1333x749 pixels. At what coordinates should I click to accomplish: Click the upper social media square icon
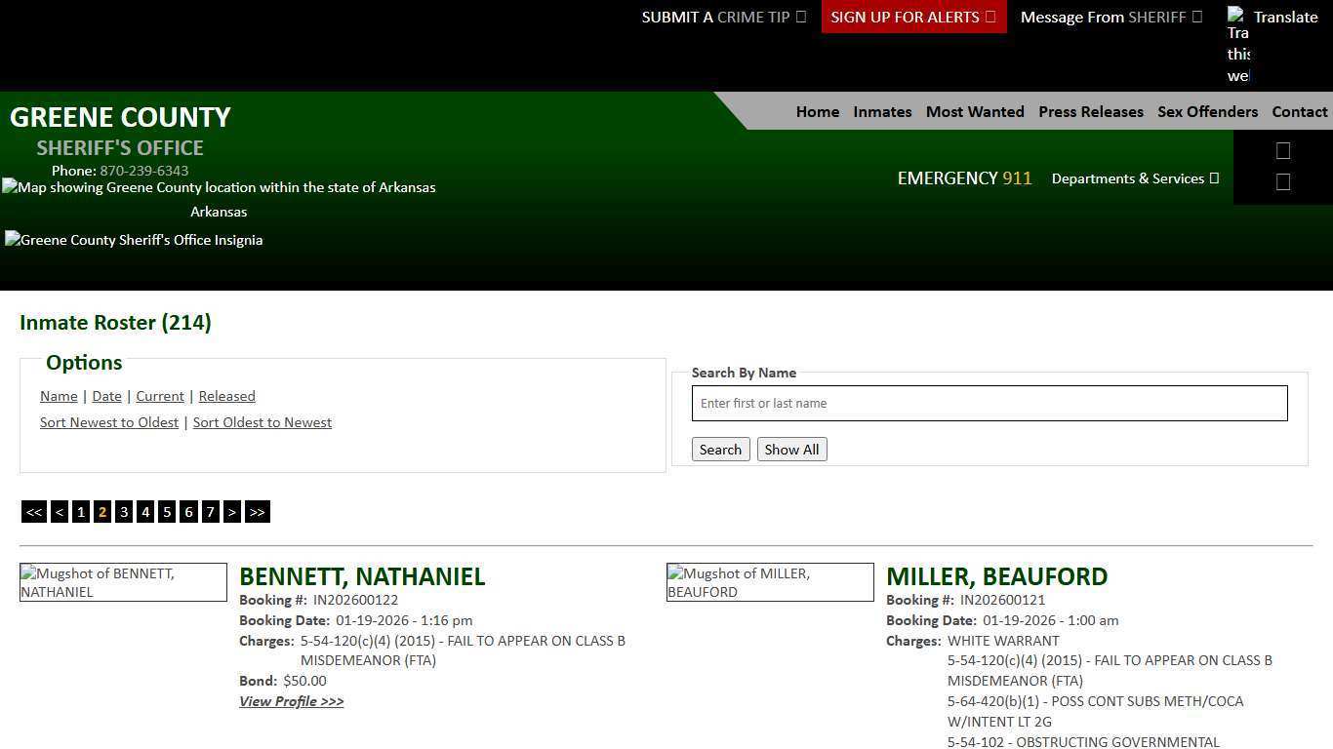(1283, 150)
